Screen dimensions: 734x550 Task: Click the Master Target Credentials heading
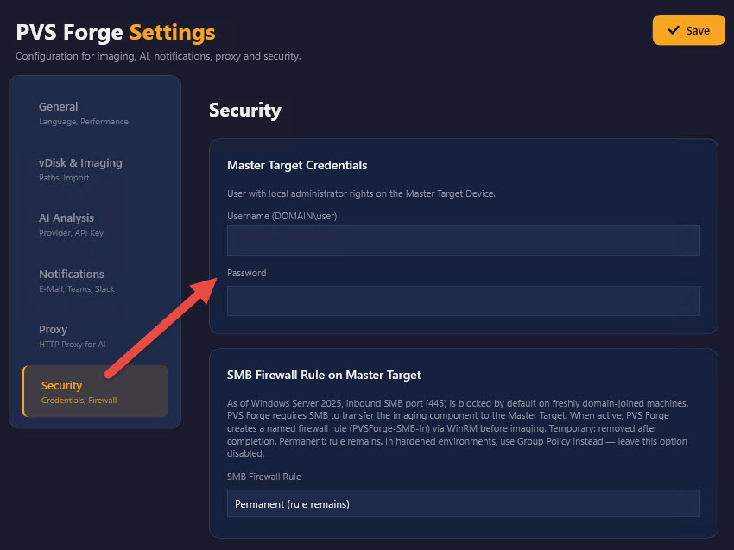coord(297,165)
